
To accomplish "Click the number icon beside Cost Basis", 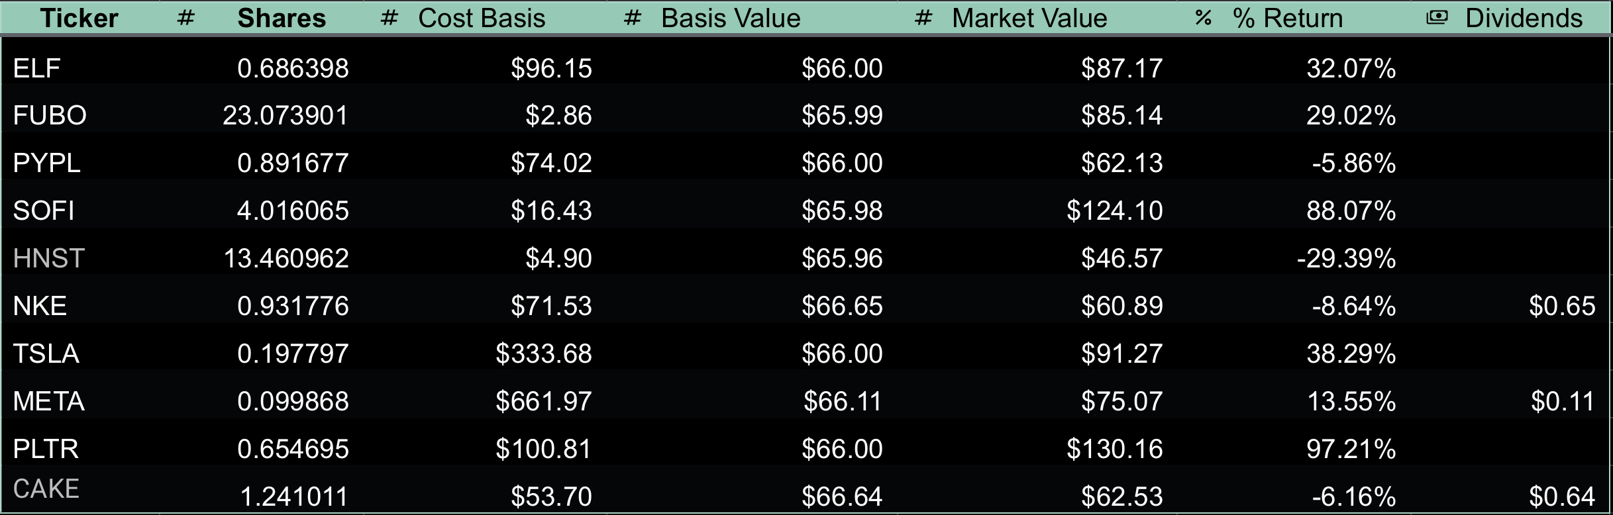I will 390,18.
